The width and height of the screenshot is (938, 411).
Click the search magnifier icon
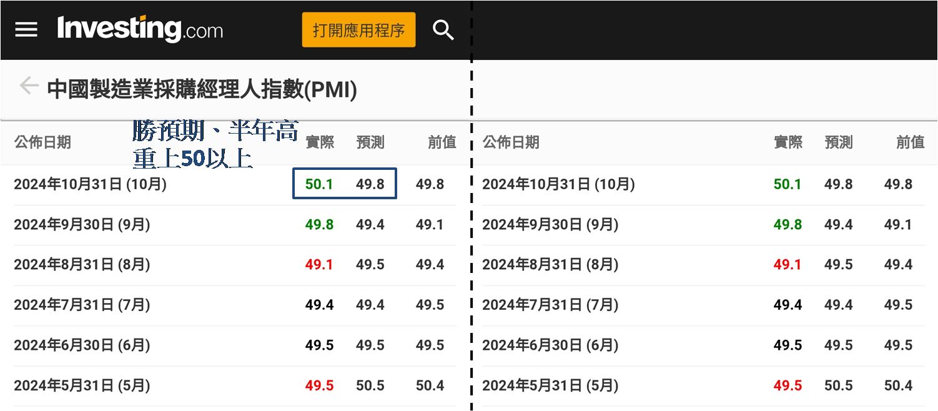[x=443, y=30]
